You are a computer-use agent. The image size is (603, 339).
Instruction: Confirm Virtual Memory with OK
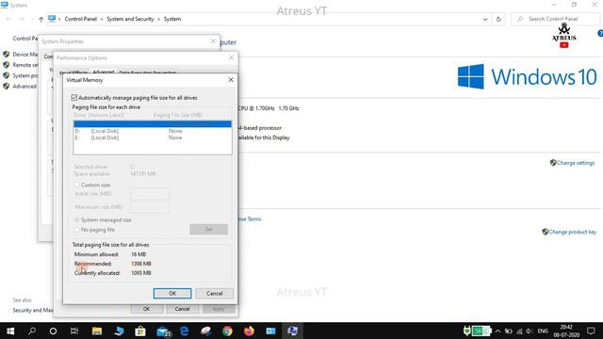(x=172, y=293)
